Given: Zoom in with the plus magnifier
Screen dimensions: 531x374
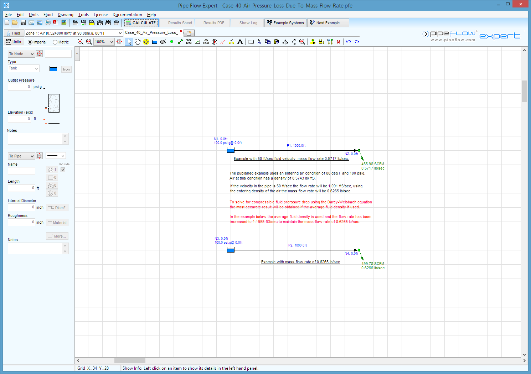Looking at the screenshot, I should 89,42.
